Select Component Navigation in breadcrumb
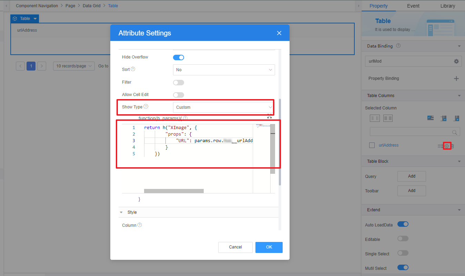465x276 pixels. pyautogui.click(x=37, y=6)
